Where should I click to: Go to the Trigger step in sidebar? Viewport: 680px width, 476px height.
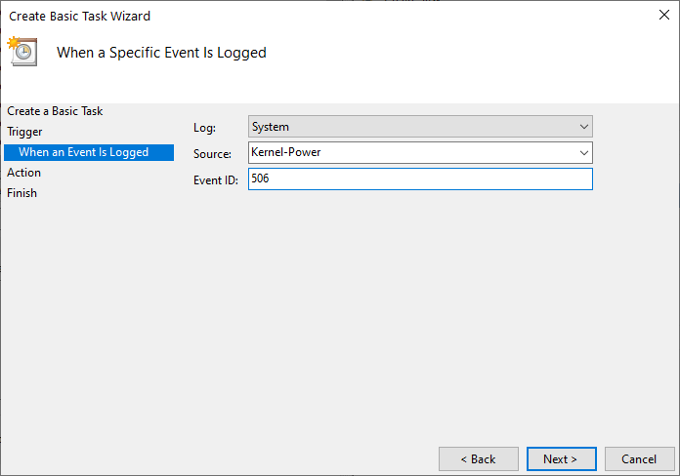(24, 132)
